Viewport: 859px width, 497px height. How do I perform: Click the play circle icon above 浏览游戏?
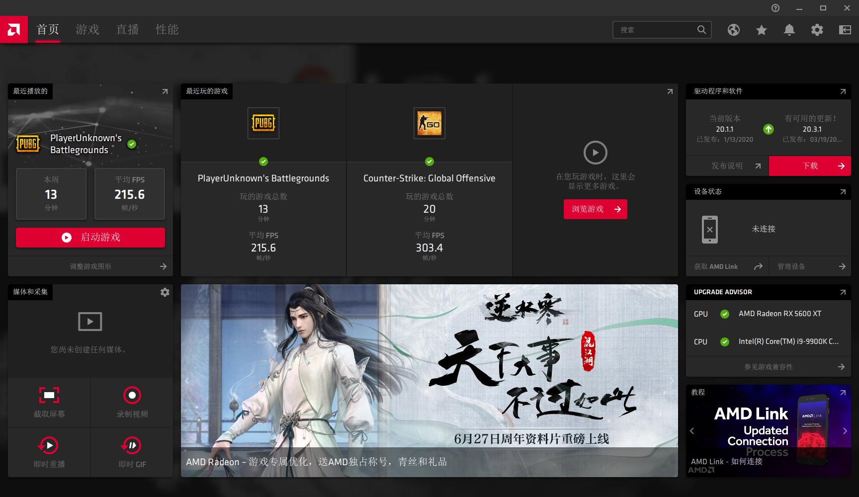click(595, 153)
